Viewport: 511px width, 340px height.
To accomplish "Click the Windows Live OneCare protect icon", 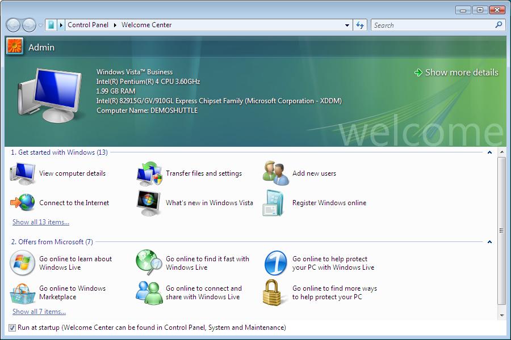I will coord(276,263).
